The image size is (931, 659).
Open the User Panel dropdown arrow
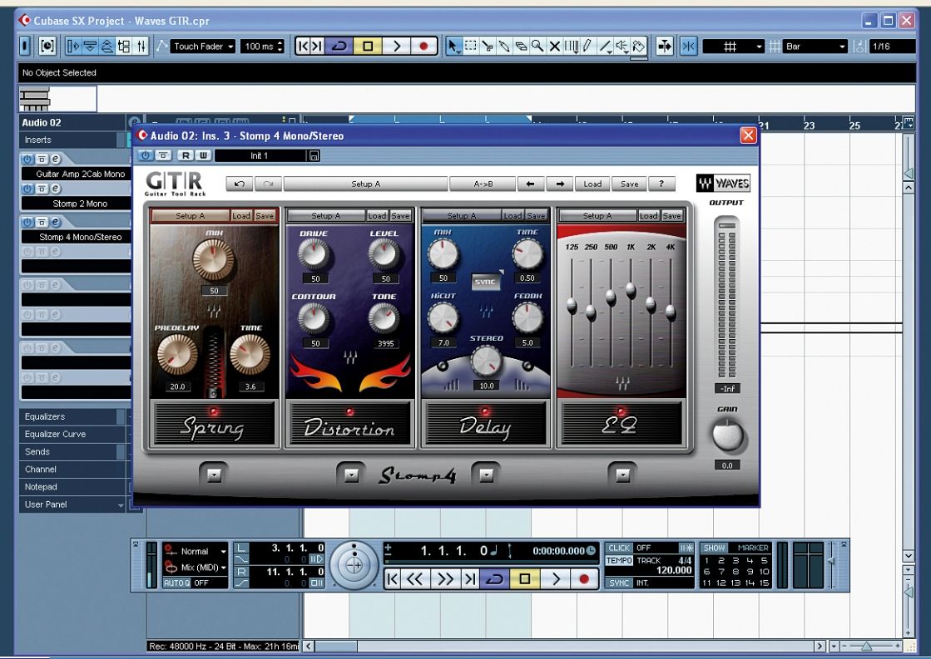pos(121,505)
